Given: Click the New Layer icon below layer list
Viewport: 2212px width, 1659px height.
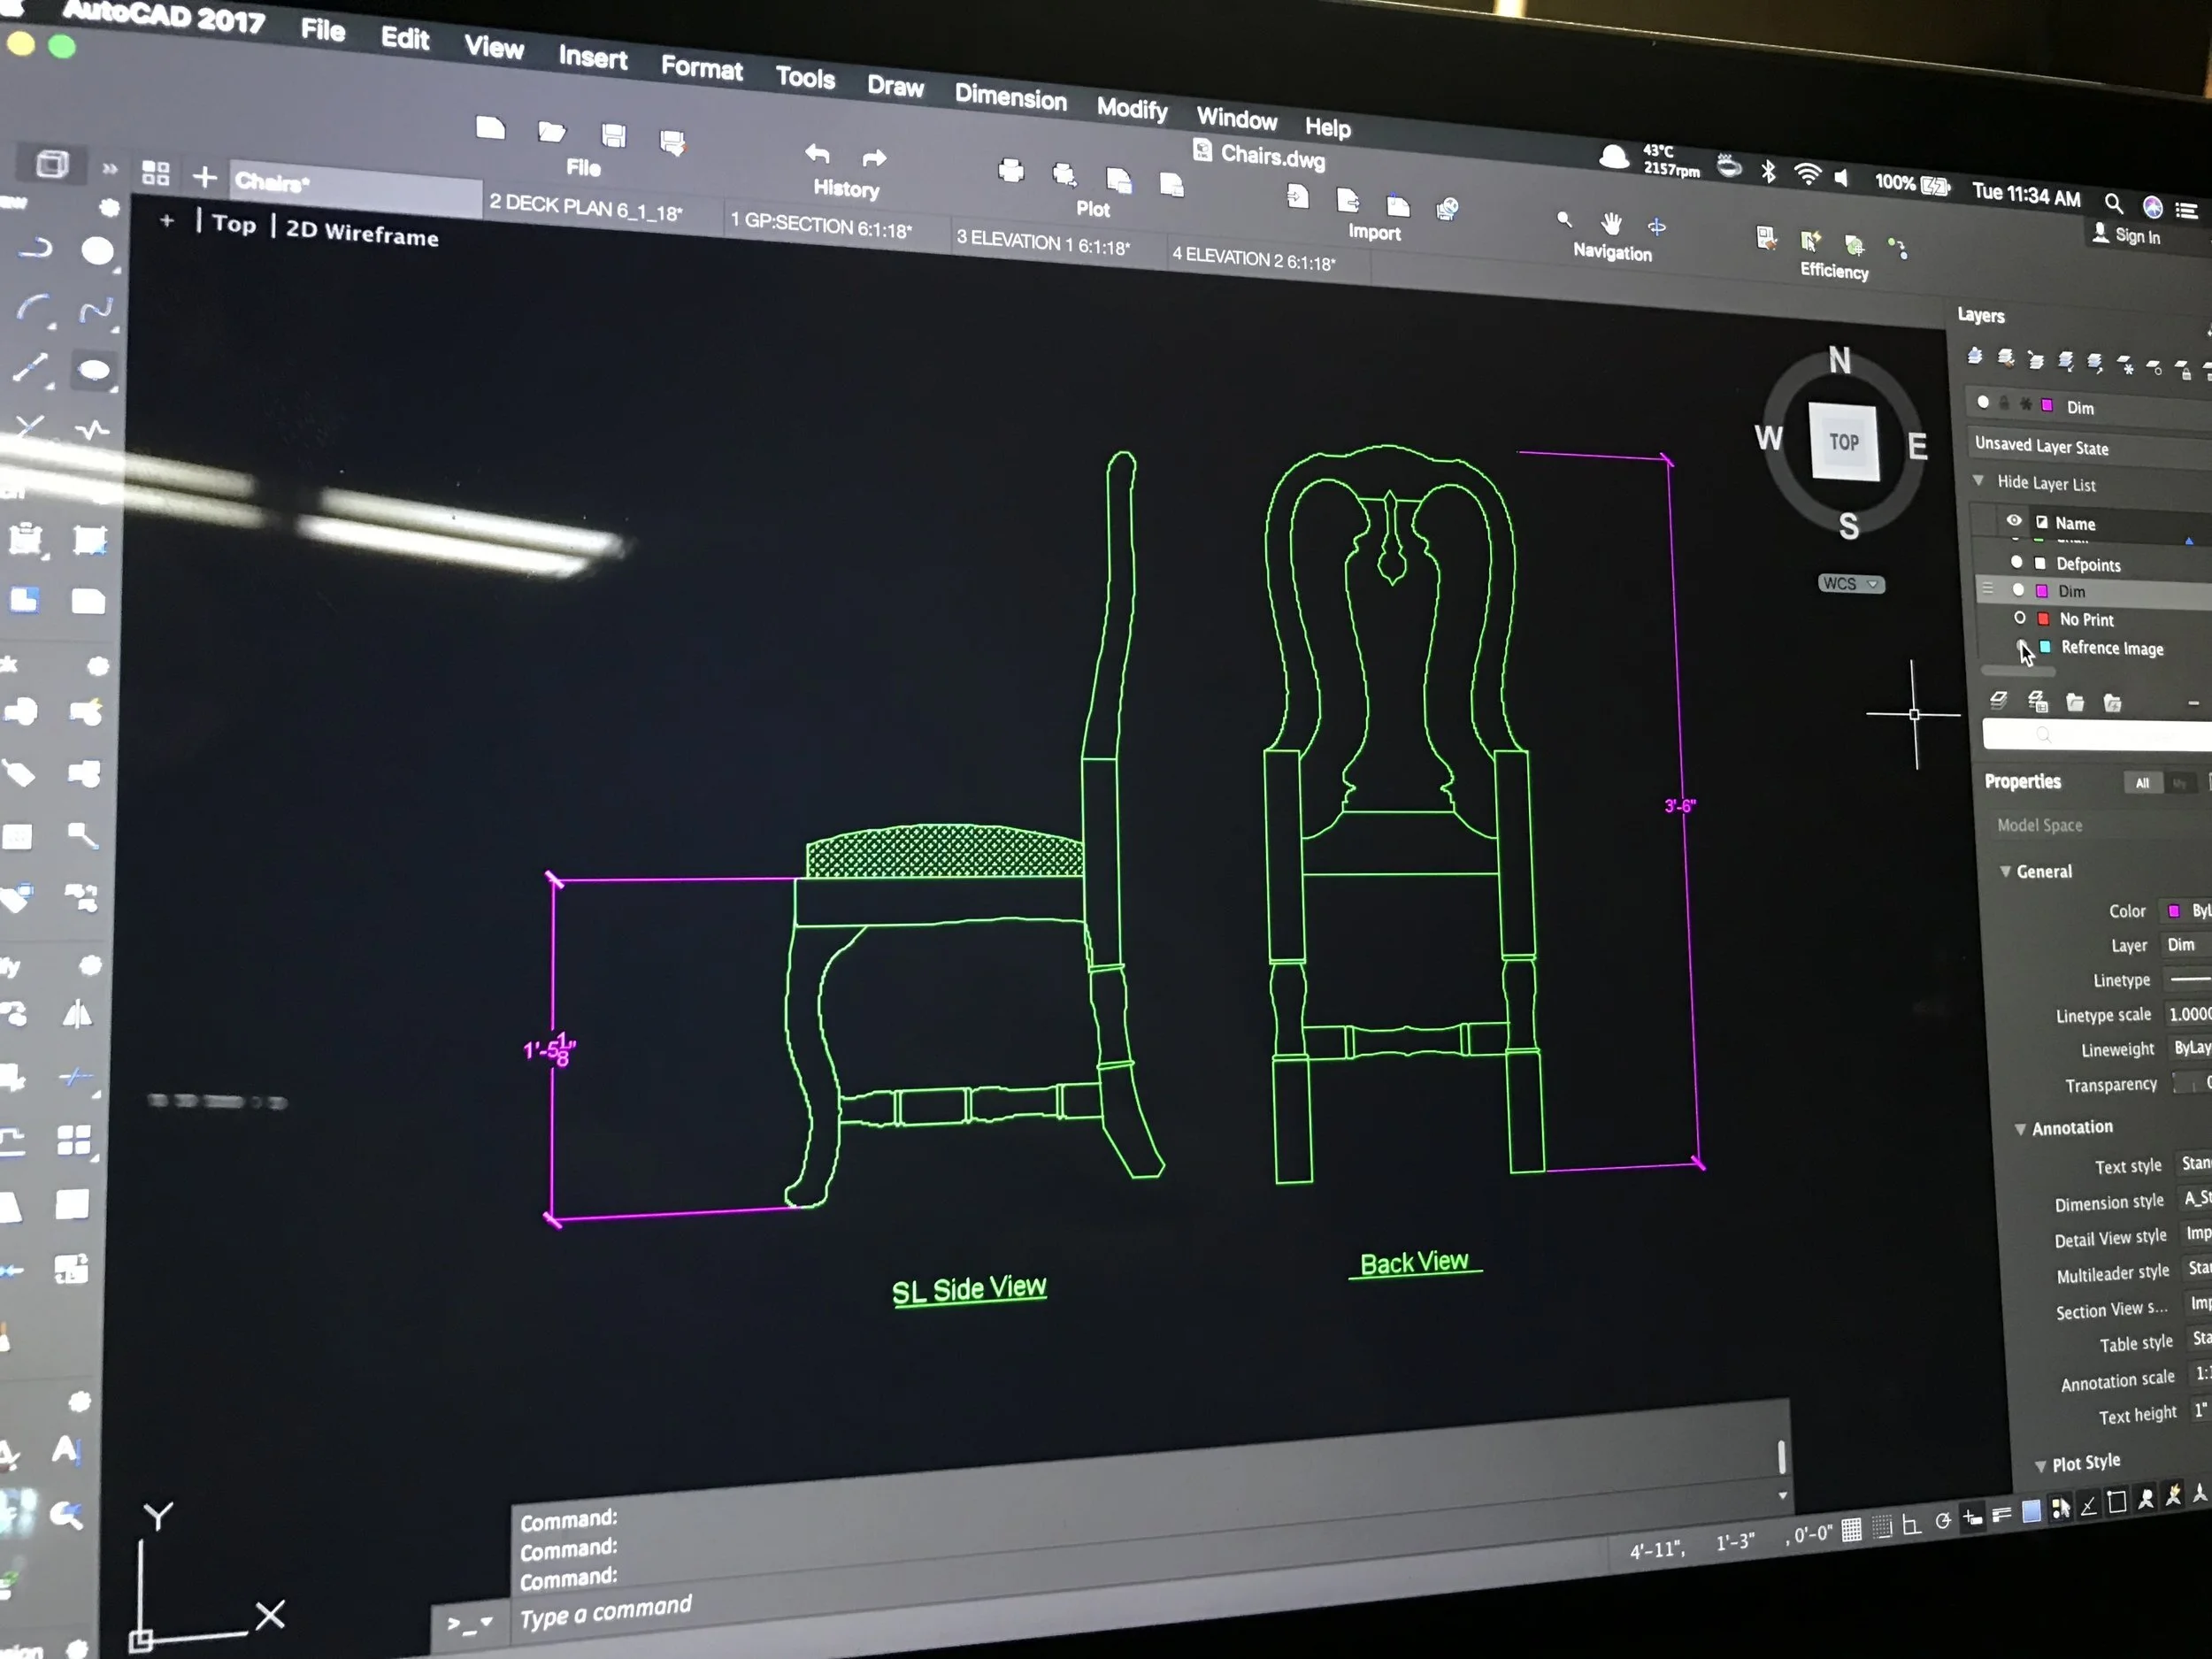Looking at the screenshot, I should pos(1998,700).
